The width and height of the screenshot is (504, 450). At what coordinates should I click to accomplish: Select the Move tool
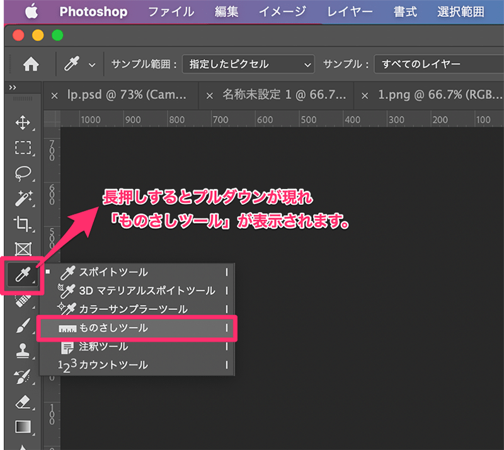[23, 122]
